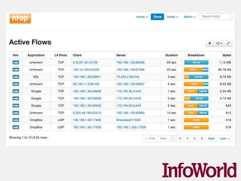Open Info badge for 66.155.11.238:443 flow

(16, 84)
